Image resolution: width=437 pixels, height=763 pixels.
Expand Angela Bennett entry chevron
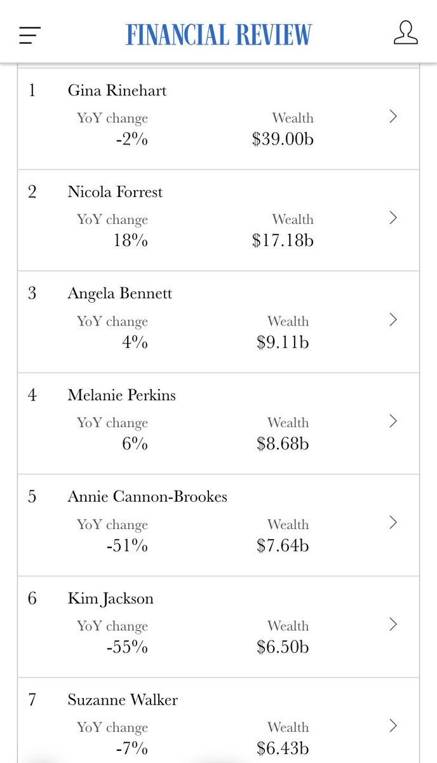click(x=393, y=319)
